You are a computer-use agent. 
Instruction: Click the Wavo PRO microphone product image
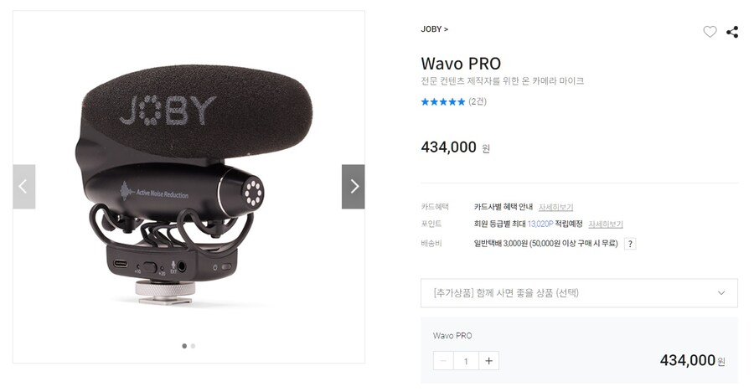(x=188, y=187)
